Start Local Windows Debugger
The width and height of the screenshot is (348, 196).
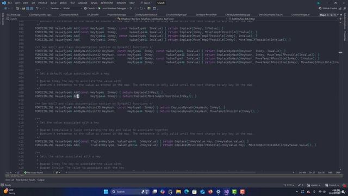tap(113, 9)
